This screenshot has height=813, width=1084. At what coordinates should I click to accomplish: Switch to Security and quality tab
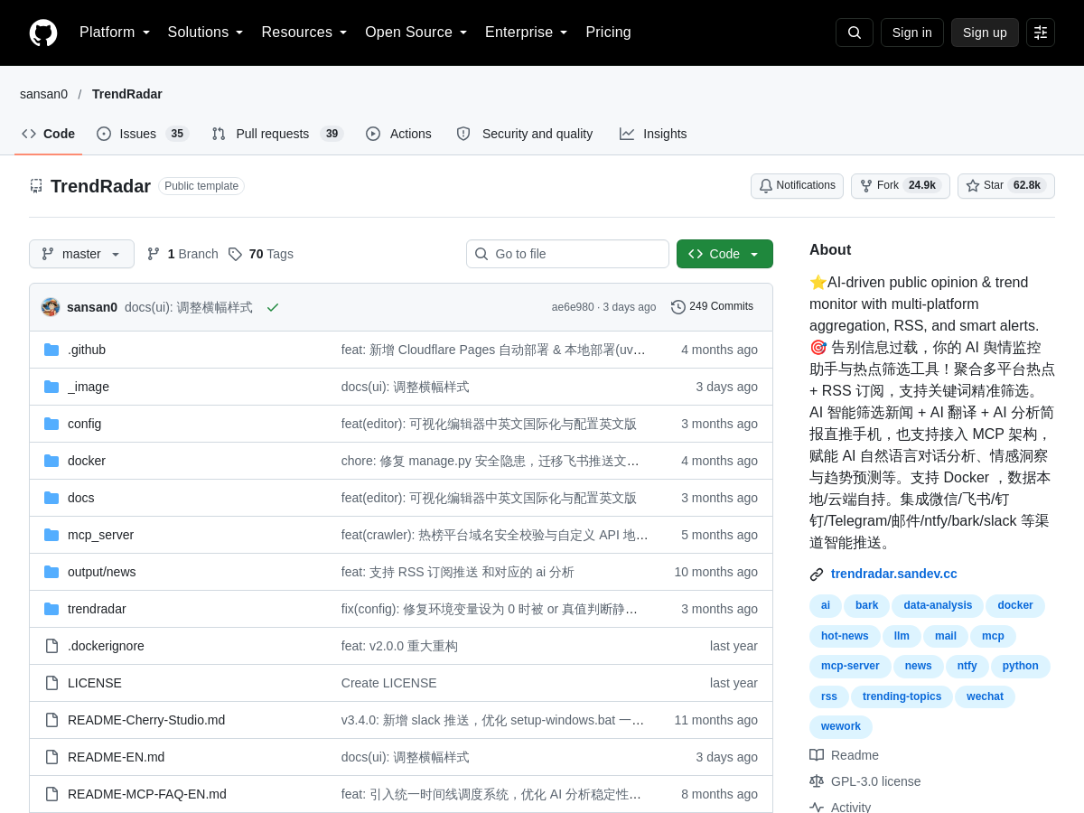[x=525, y=134]
